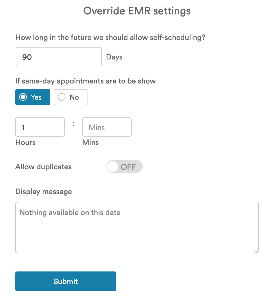Click the Override EMR settings heading
This screenshot has width=271, height=296.
(137, 11)
